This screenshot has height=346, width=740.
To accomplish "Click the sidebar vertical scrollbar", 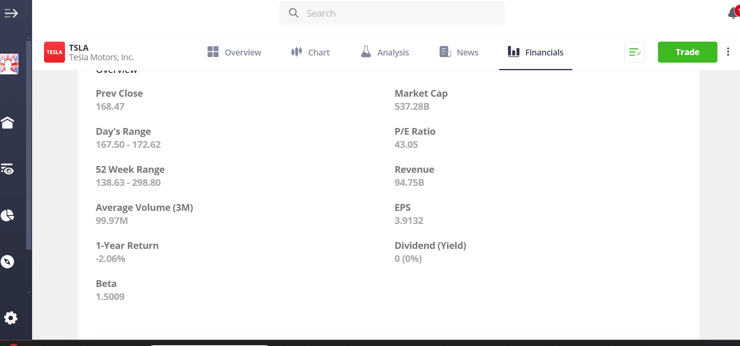I will click(29, 145).
